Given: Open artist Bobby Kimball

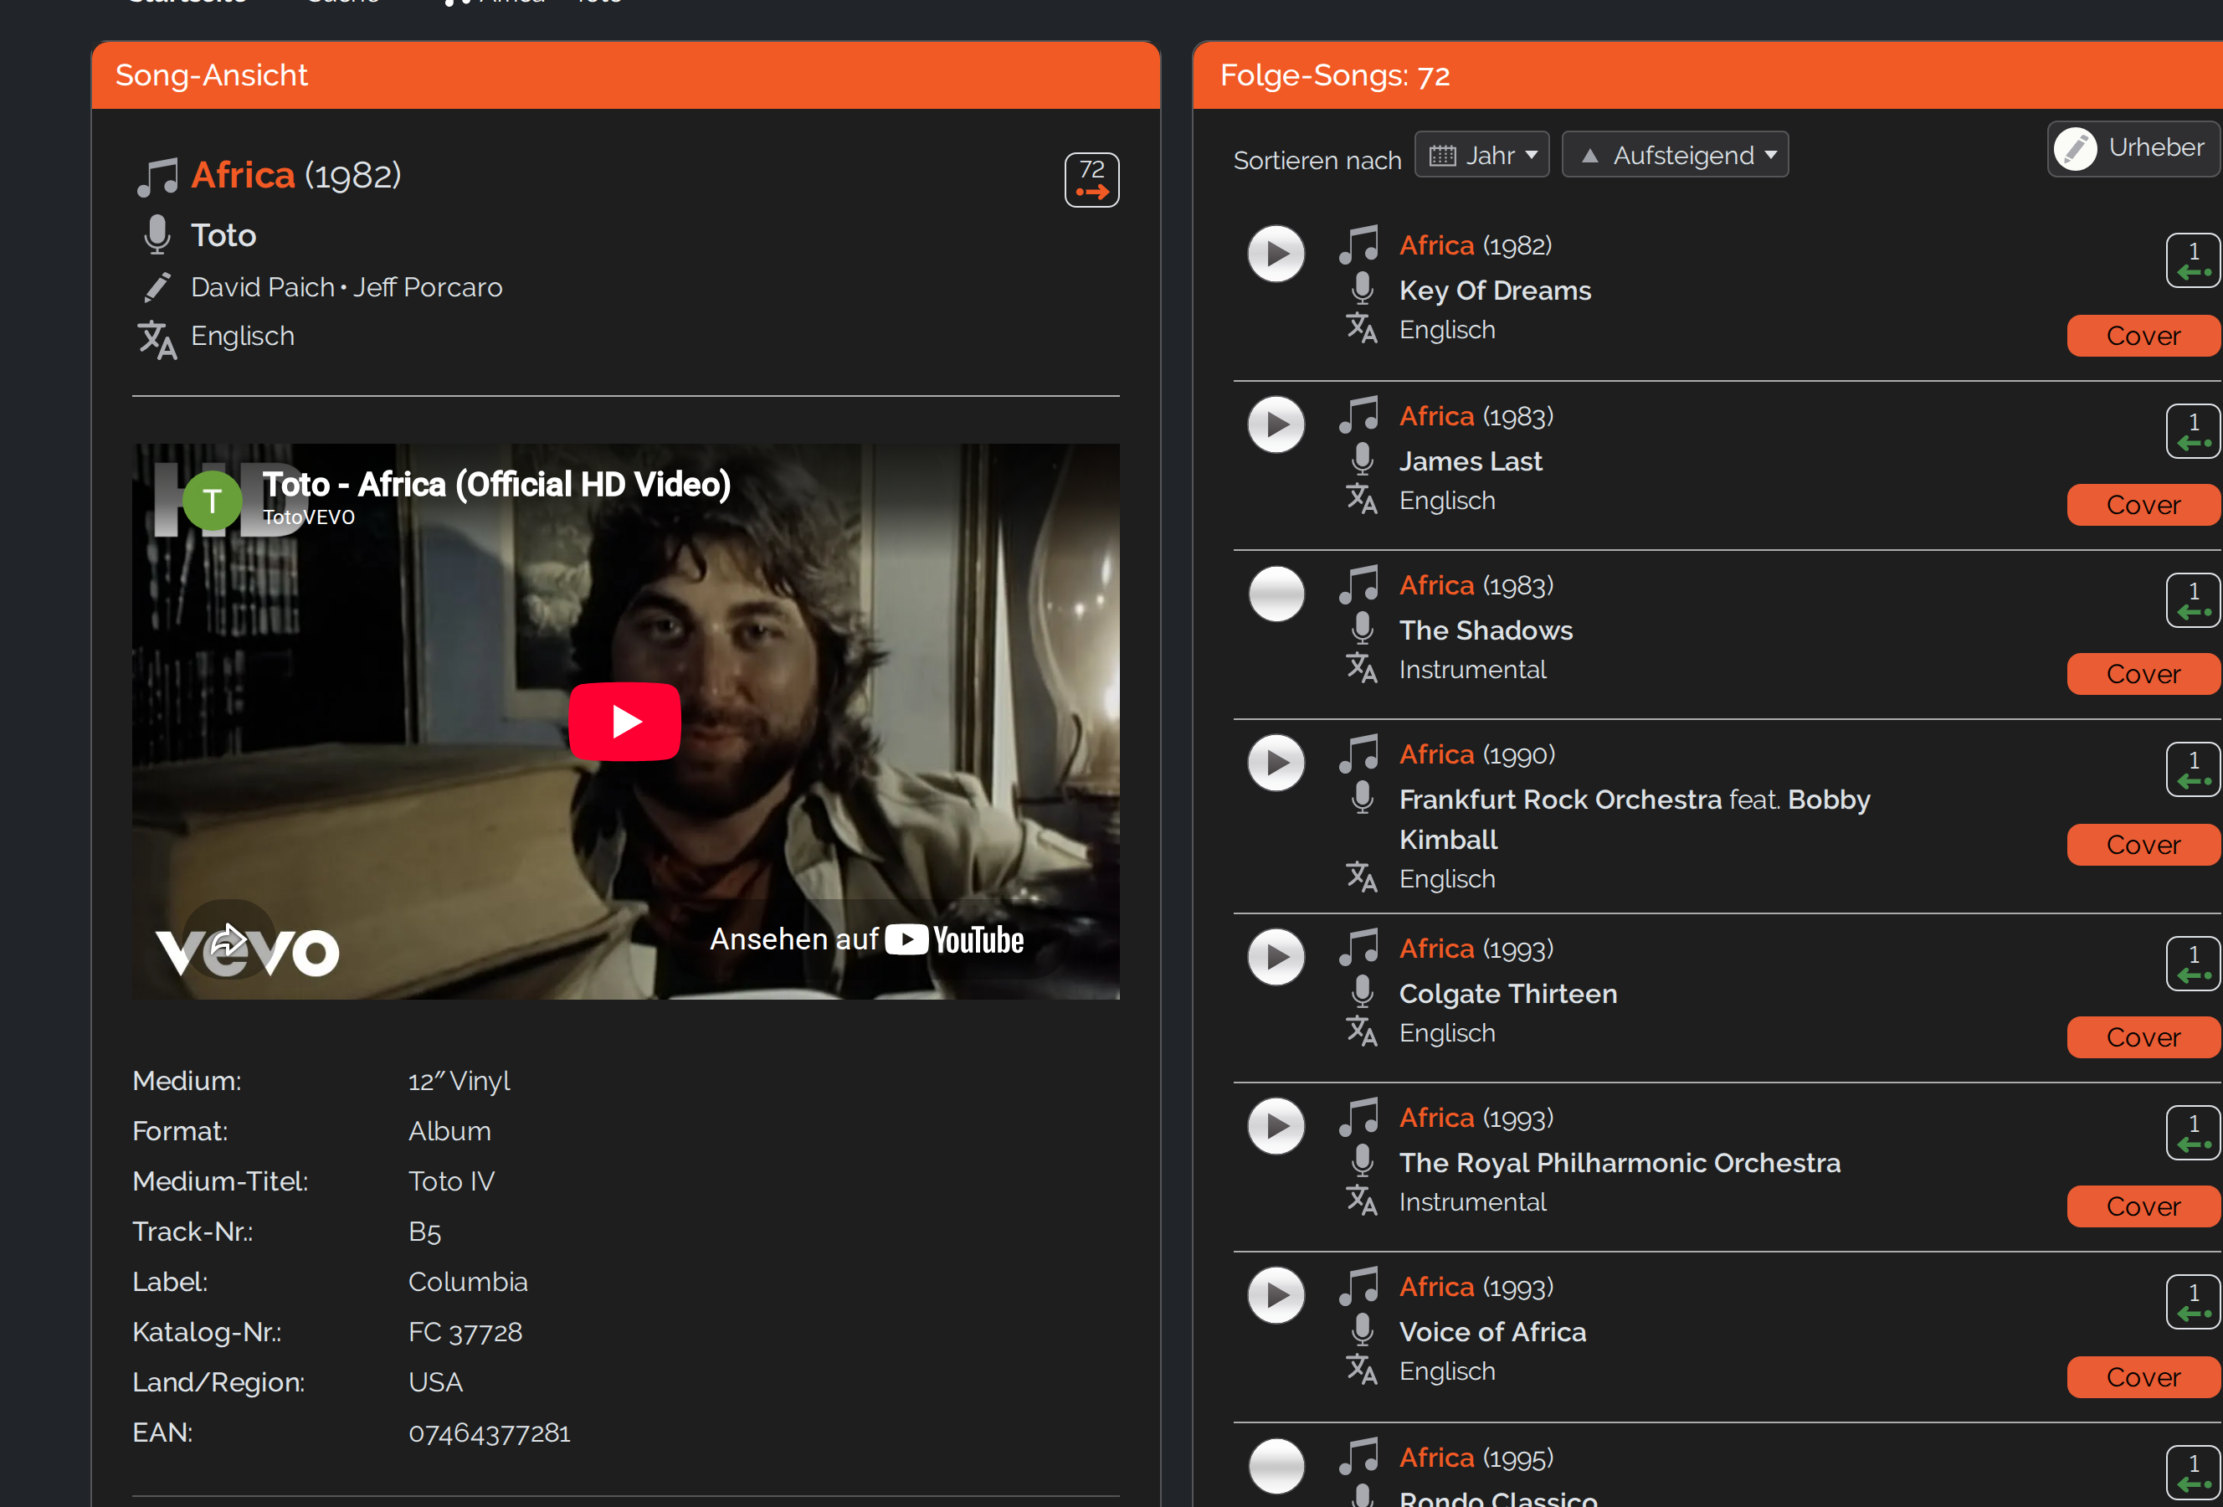Looking at the screenshot, I should 1830,800.
